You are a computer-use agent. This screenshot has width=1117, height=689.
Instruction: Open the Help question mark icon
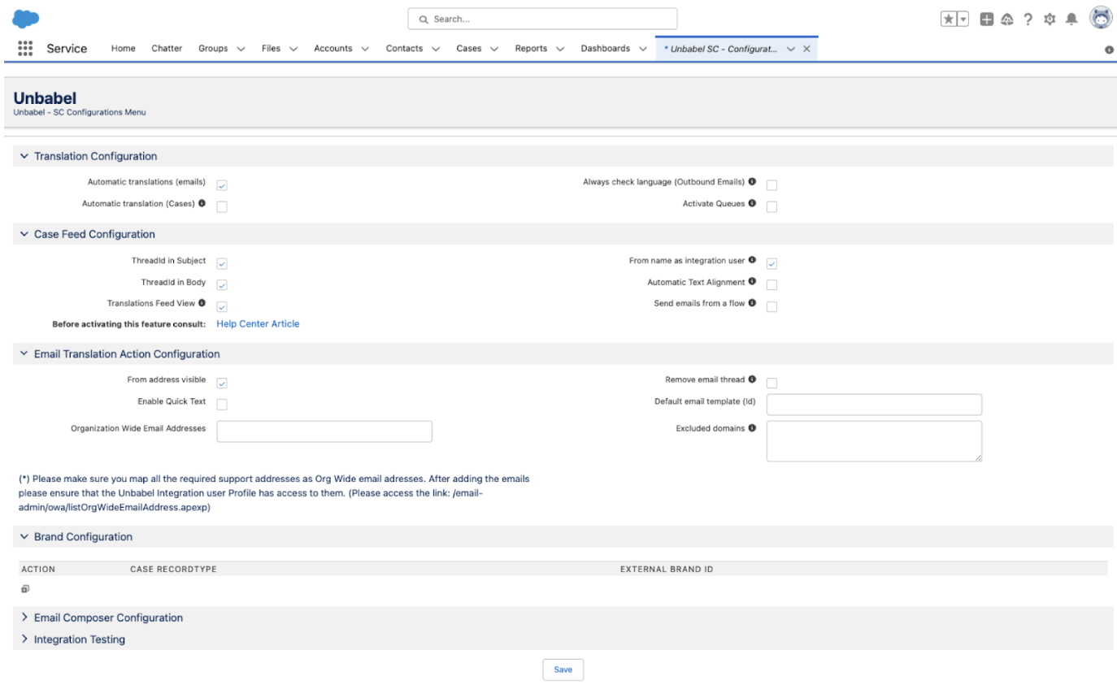(1028, 19)
